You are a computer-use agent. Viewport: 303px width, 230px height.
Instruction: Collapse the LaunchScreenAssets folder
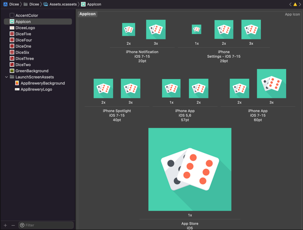click(x=7, y=77)
